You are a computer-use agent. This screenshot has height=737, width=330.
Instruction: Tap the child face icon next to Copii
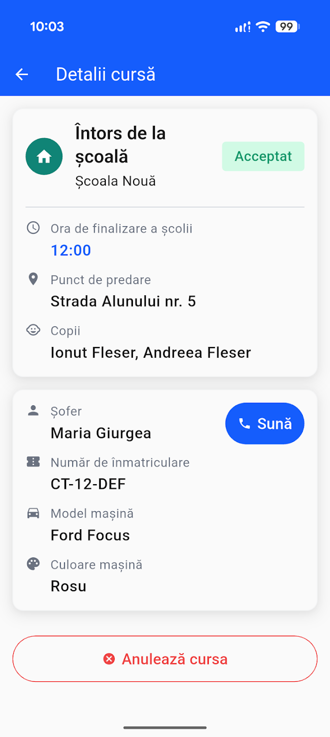pos(33,330)
